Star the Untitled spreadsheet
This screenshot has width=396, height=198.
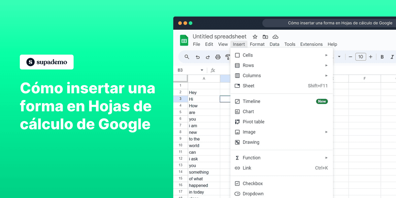(254, 37)
